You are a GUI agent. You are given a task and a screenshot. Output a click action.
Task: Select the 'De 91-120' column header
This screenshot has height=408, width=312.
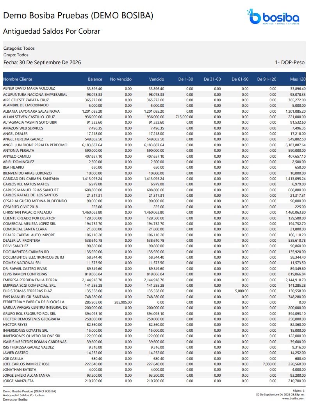(267, 79)
